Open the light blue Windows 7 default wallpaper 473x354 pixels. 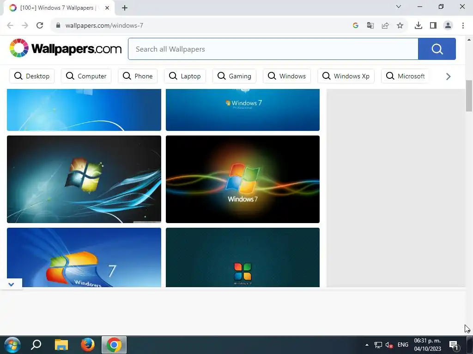tap(84, 110)
